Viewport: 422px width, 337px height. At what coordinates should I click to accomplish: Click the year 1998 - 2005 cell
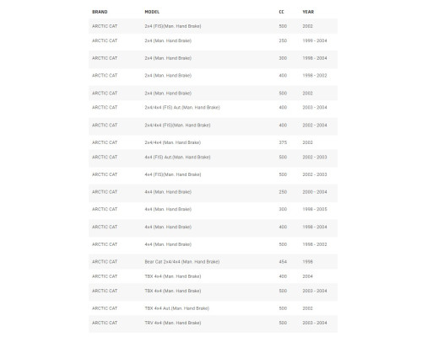point(315,209)
